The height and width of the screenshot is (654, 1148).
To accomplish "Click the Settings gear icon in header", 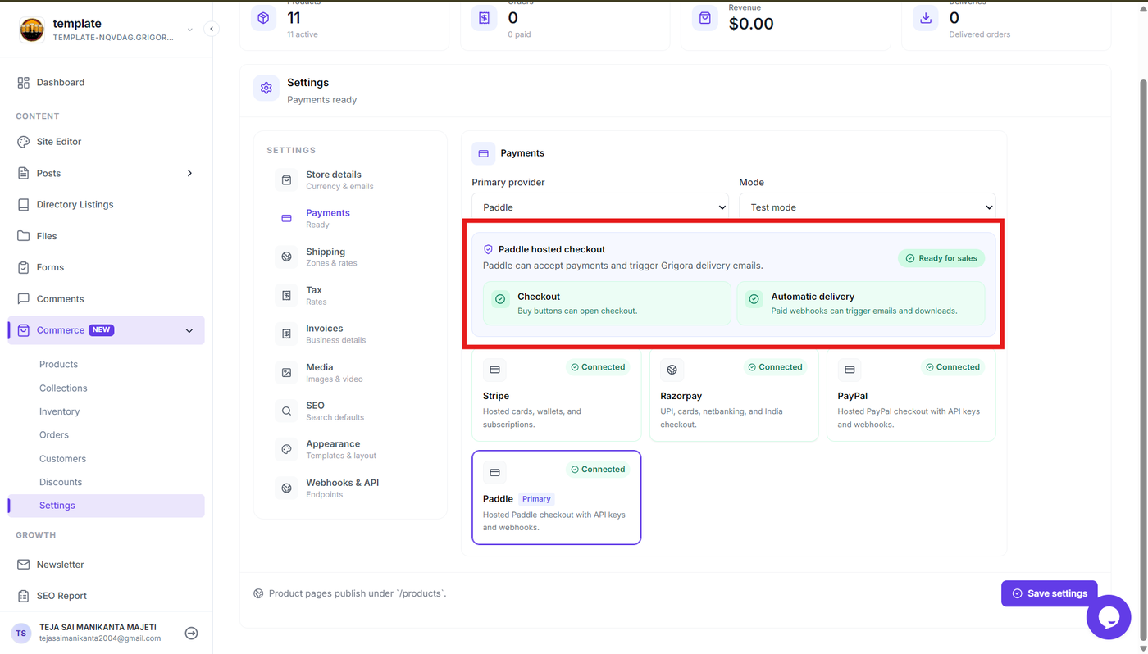I will (x=266, y=89).
